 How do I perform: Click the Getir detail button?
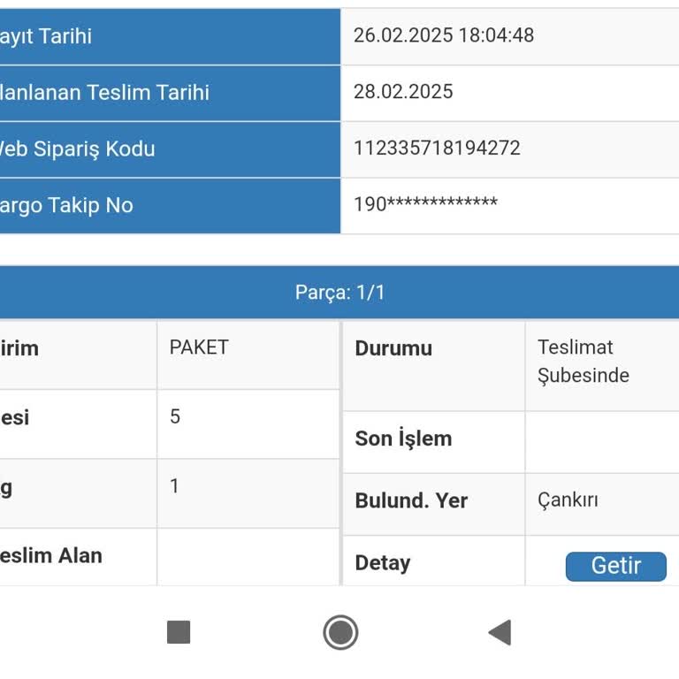[x=615, y=566]
